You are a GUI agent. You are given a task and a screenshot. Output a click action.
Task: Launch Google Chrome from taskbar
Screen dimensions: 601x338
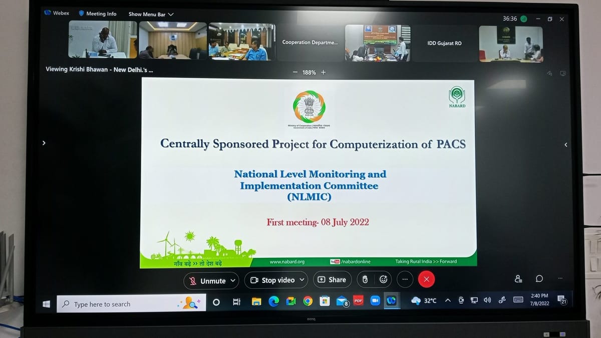[x=308, y=301]
